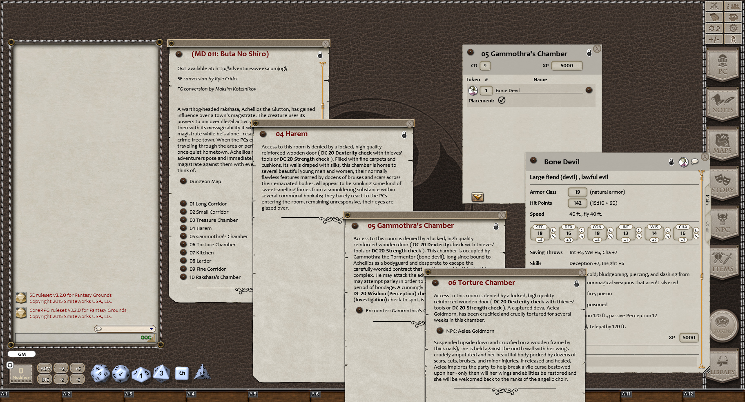Open the calendar icon in the top toolbar
The height and width of the screenshot is (402, 745).
(714, 17)
